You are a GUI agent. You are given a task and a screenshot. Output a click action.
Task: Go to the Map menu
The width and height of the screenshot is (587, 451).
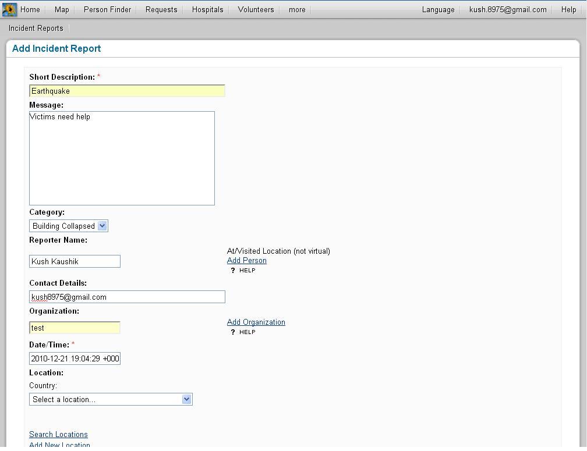tap(62, 9)
